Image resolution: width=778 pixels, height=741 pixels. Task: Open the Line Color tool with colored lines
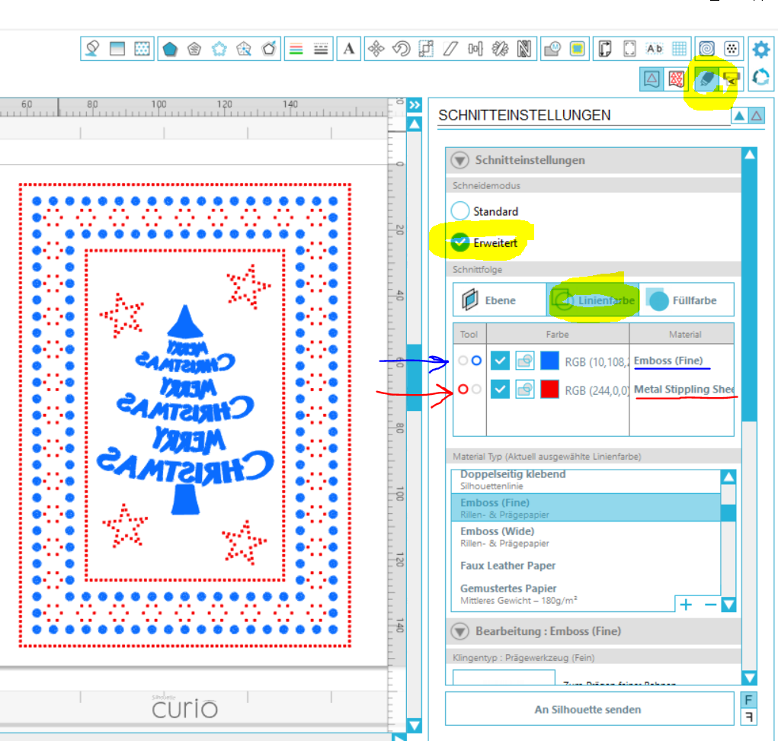296,49
